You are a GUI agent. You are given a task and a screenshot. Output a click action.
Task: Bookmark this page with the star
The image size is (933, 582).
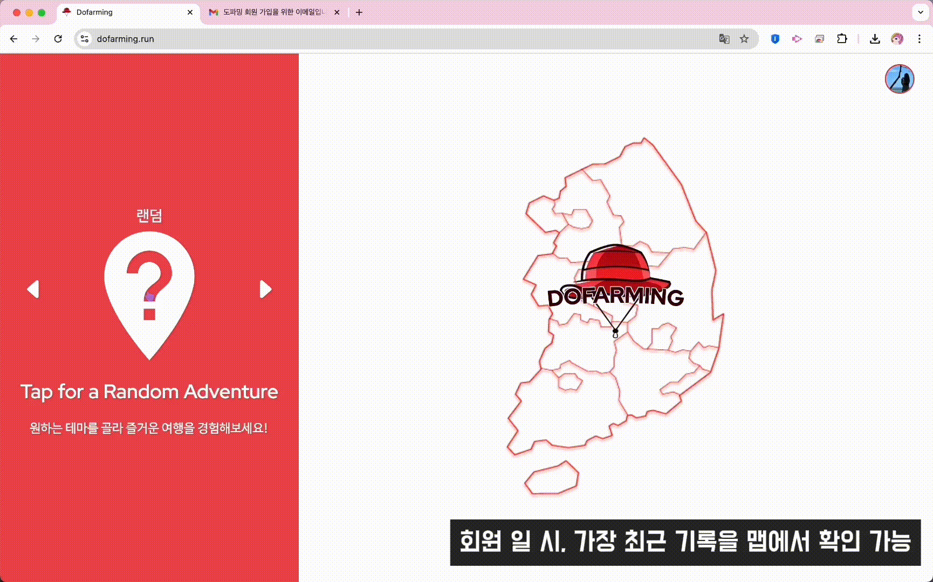(x=744, y=39)
